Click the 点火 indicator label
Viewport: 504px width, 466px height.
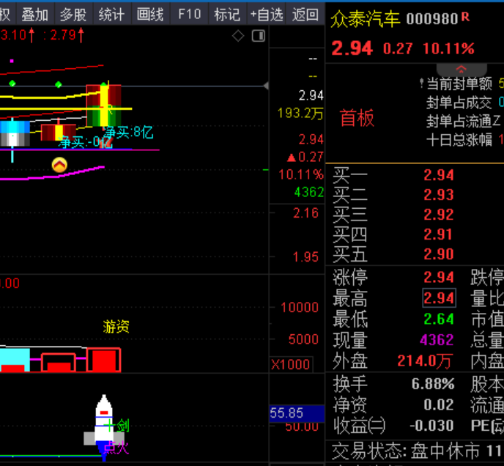pyautogui.click(x=116, y=448)
